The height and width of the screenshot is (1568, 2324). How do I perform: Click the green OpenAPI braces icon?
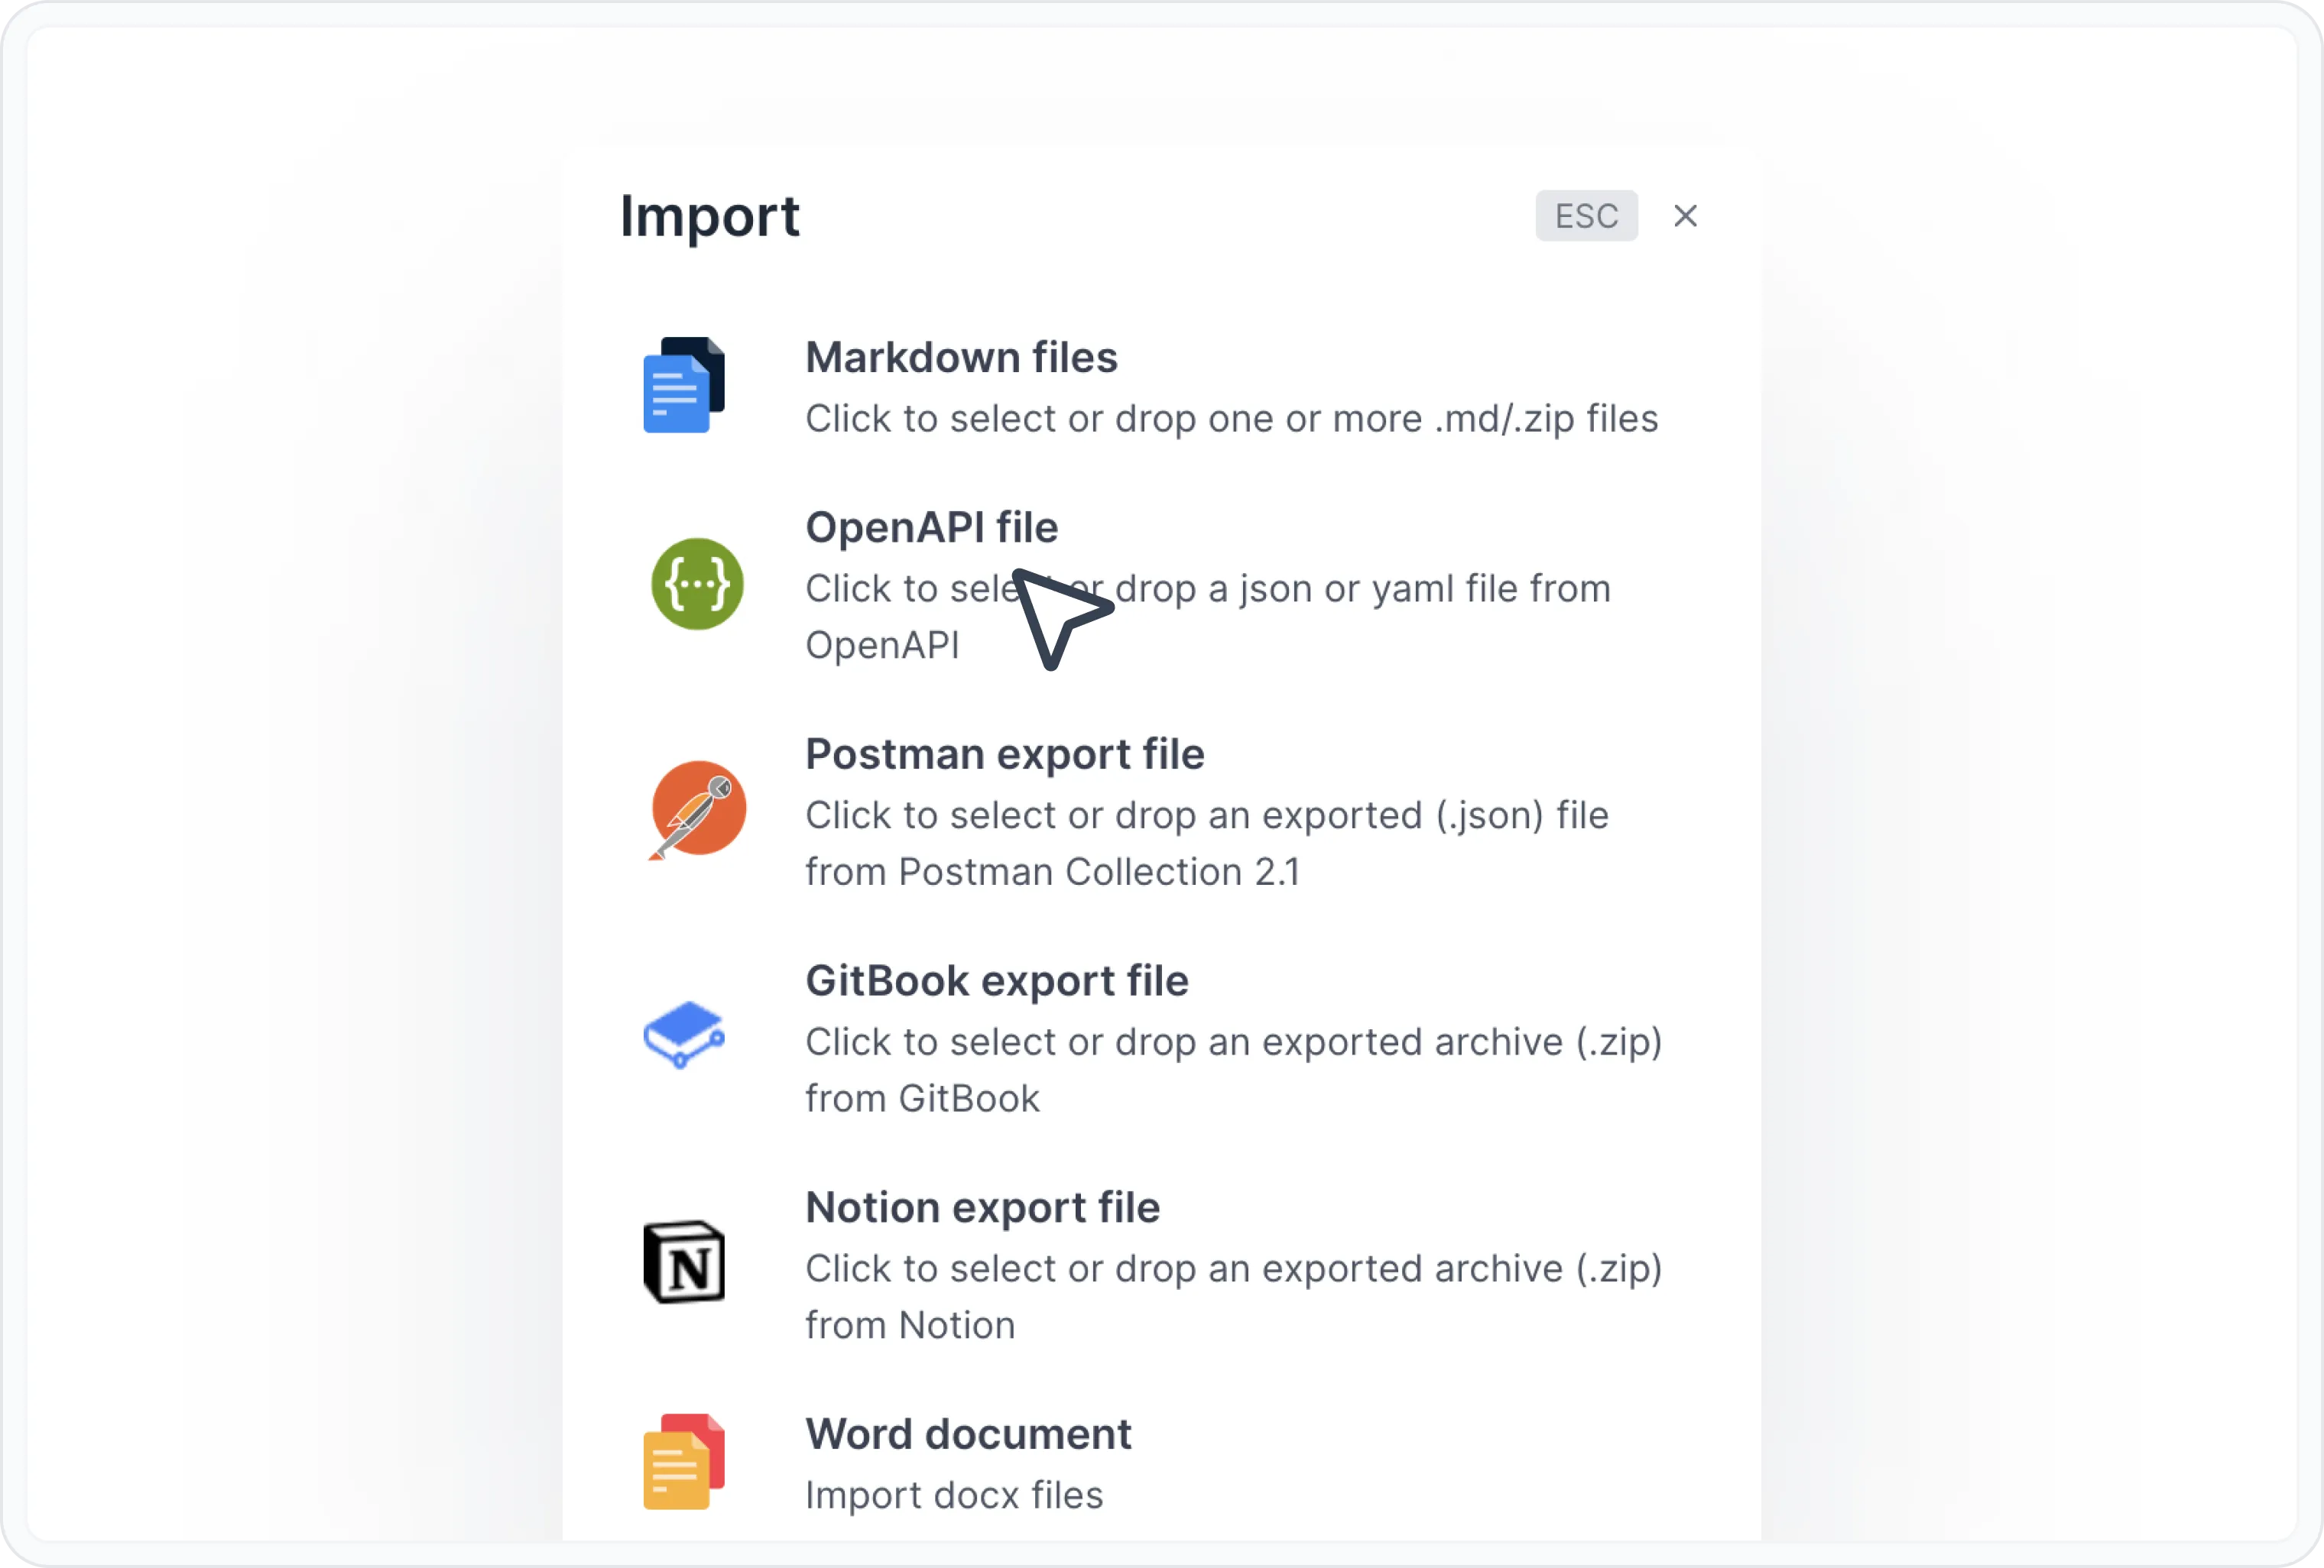697,585
